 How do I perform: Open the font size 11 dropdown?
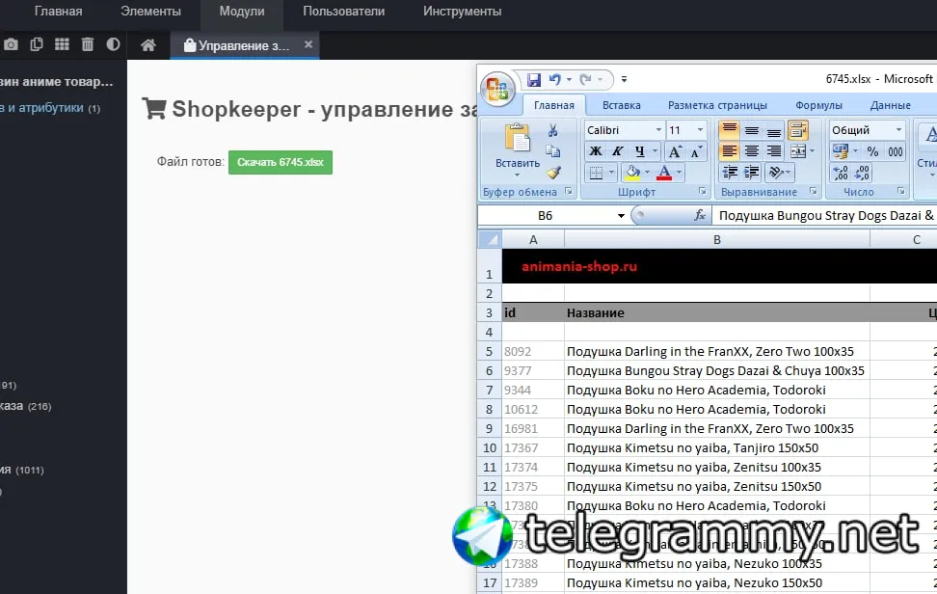point(701,129)
